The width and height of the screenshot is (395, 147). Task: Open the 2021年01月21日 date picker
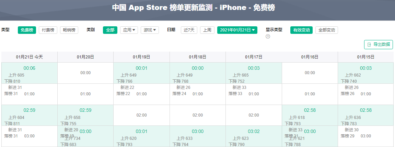237,30
